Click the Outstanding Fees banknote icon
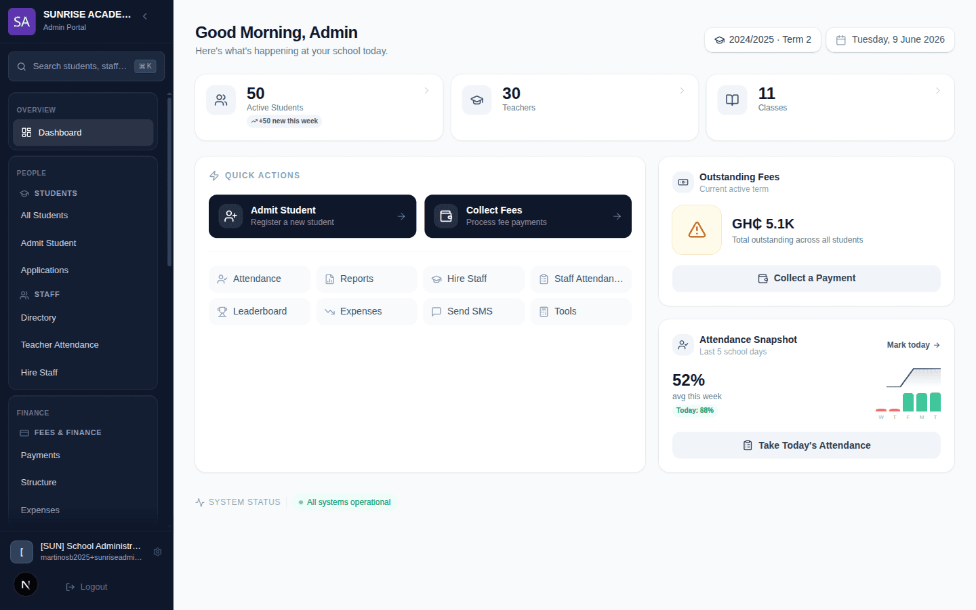The width and height of the screenshot is (976, 610). [683, 182]
